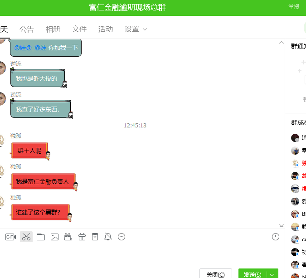
Task: Switch to the 文件 tab
Action: (79, 29)
